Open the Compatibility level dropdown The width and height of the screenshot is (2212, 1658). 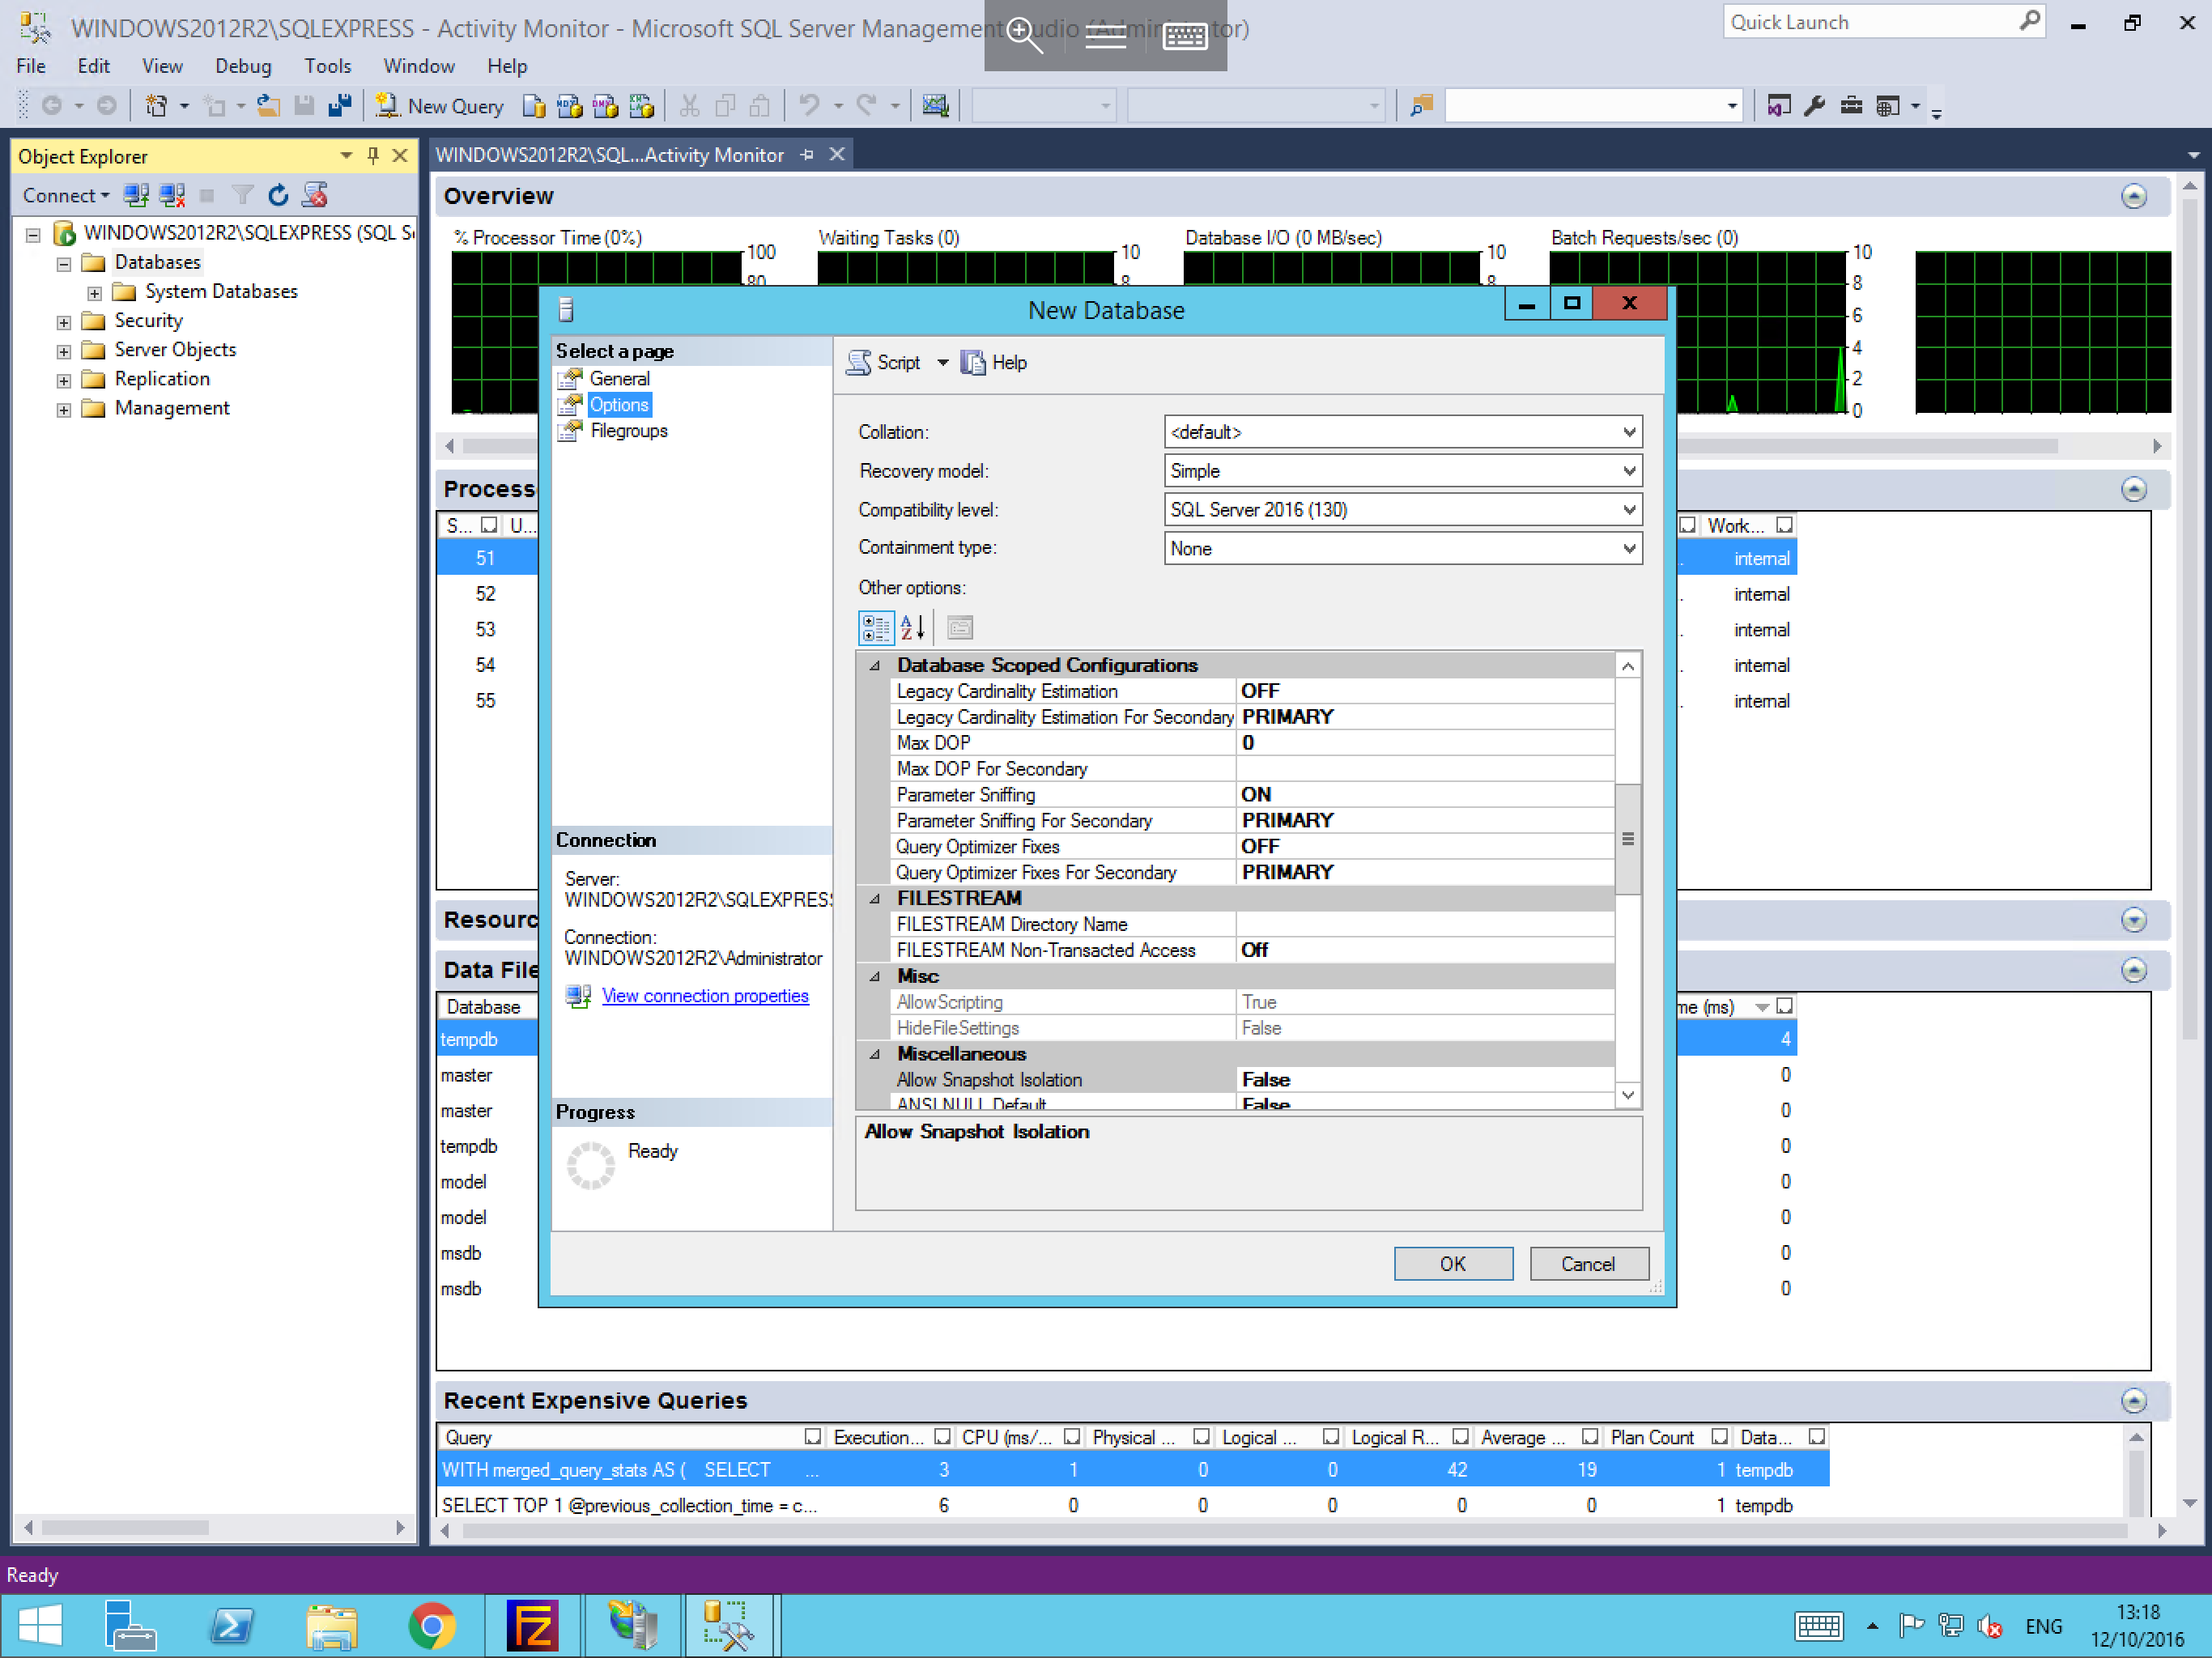point(1628,510)
